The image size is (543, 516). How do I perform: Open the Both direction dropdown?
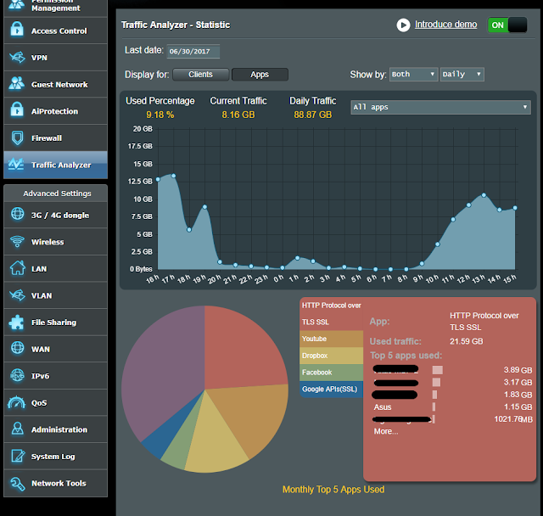pos(413,74)
